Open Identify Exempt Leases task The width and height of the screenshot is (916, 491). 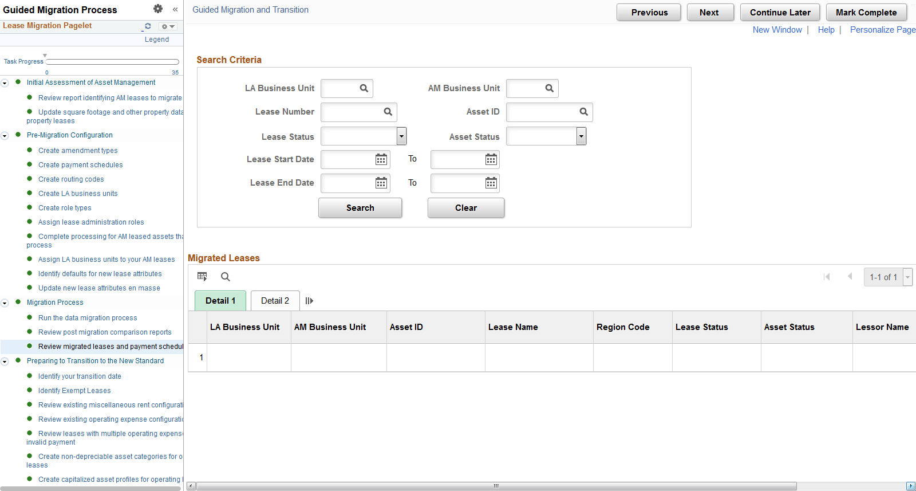pos(74,391)
